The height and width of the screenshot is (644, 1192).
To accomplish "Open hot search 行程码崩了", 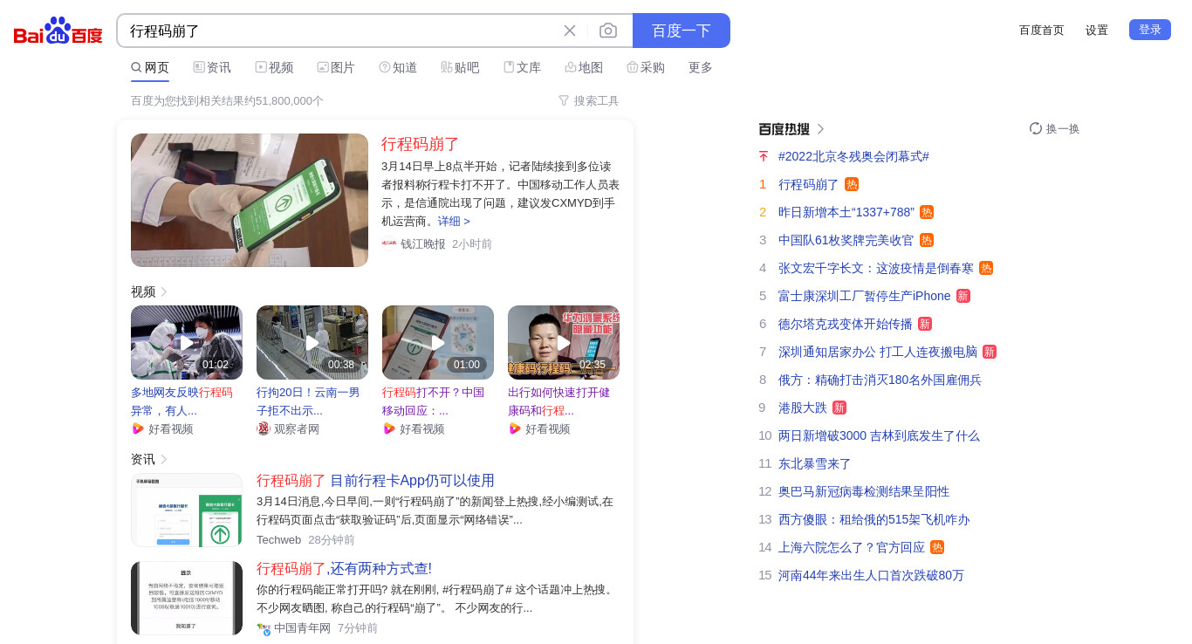I will coord(809,184).
